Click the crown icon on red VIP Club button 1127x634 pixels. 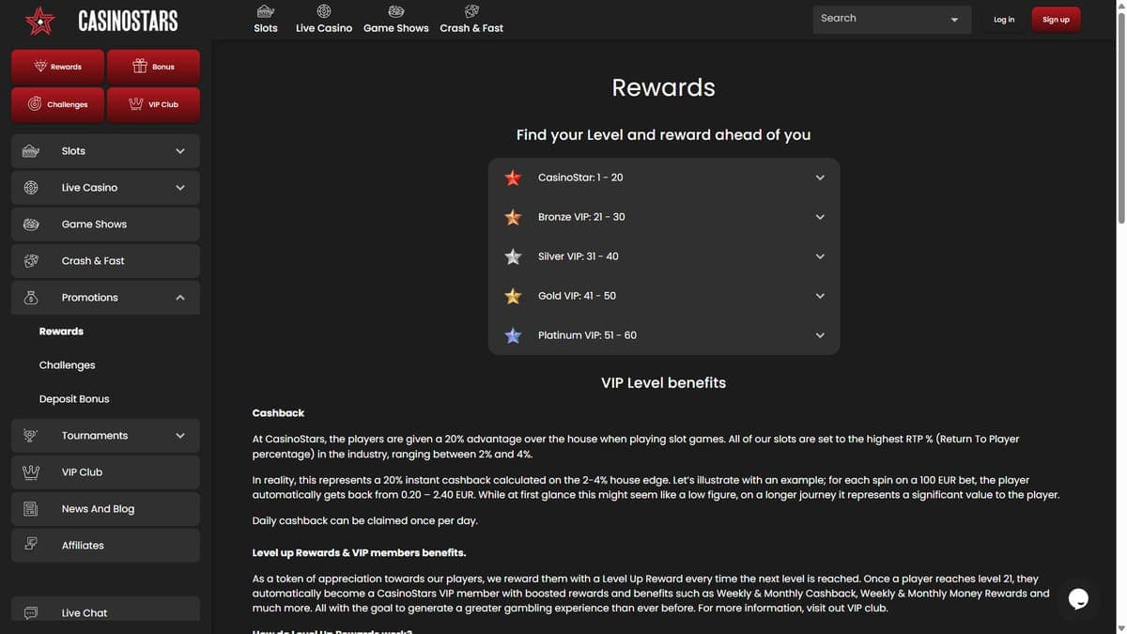[x=136, y=103]
